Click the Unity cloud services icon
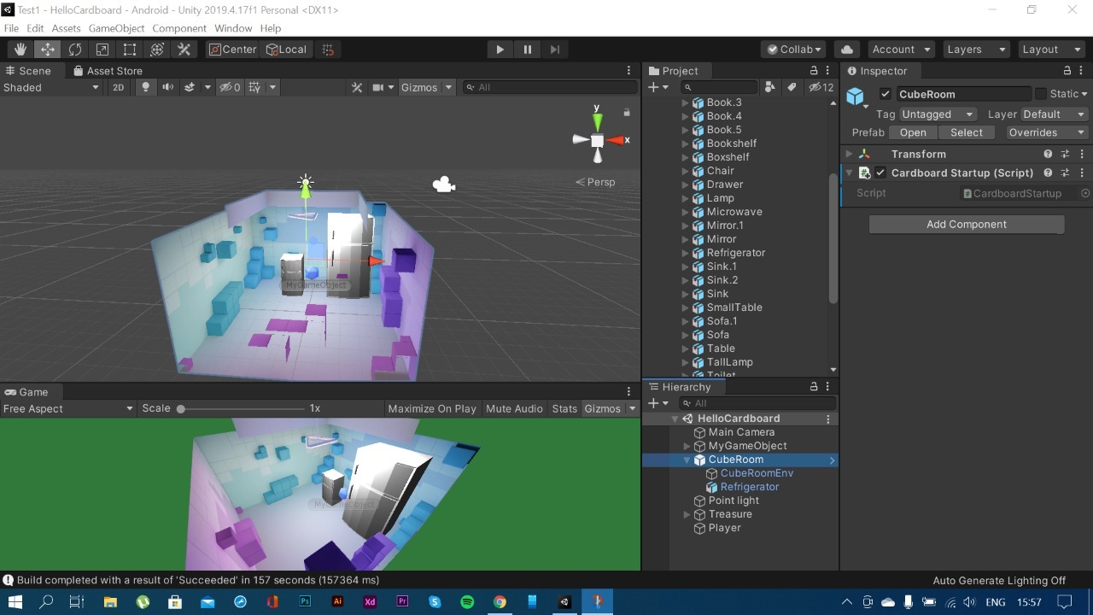The height and width of the screenshot is (615, 1093). click(845, 49)
